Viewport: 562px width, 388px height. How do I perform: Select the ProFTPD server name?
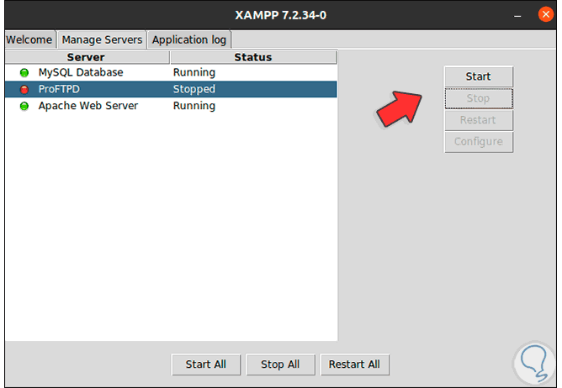click(59, 89)
